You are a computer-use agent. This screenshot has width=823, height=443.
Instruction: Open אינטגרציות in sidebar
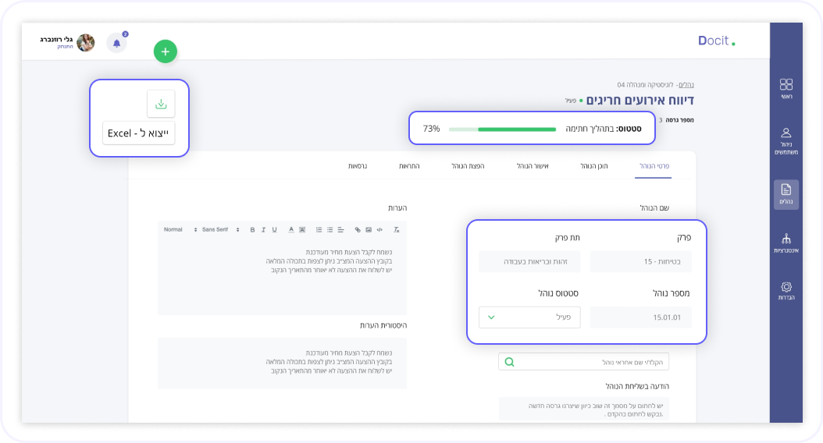point(786,243)
